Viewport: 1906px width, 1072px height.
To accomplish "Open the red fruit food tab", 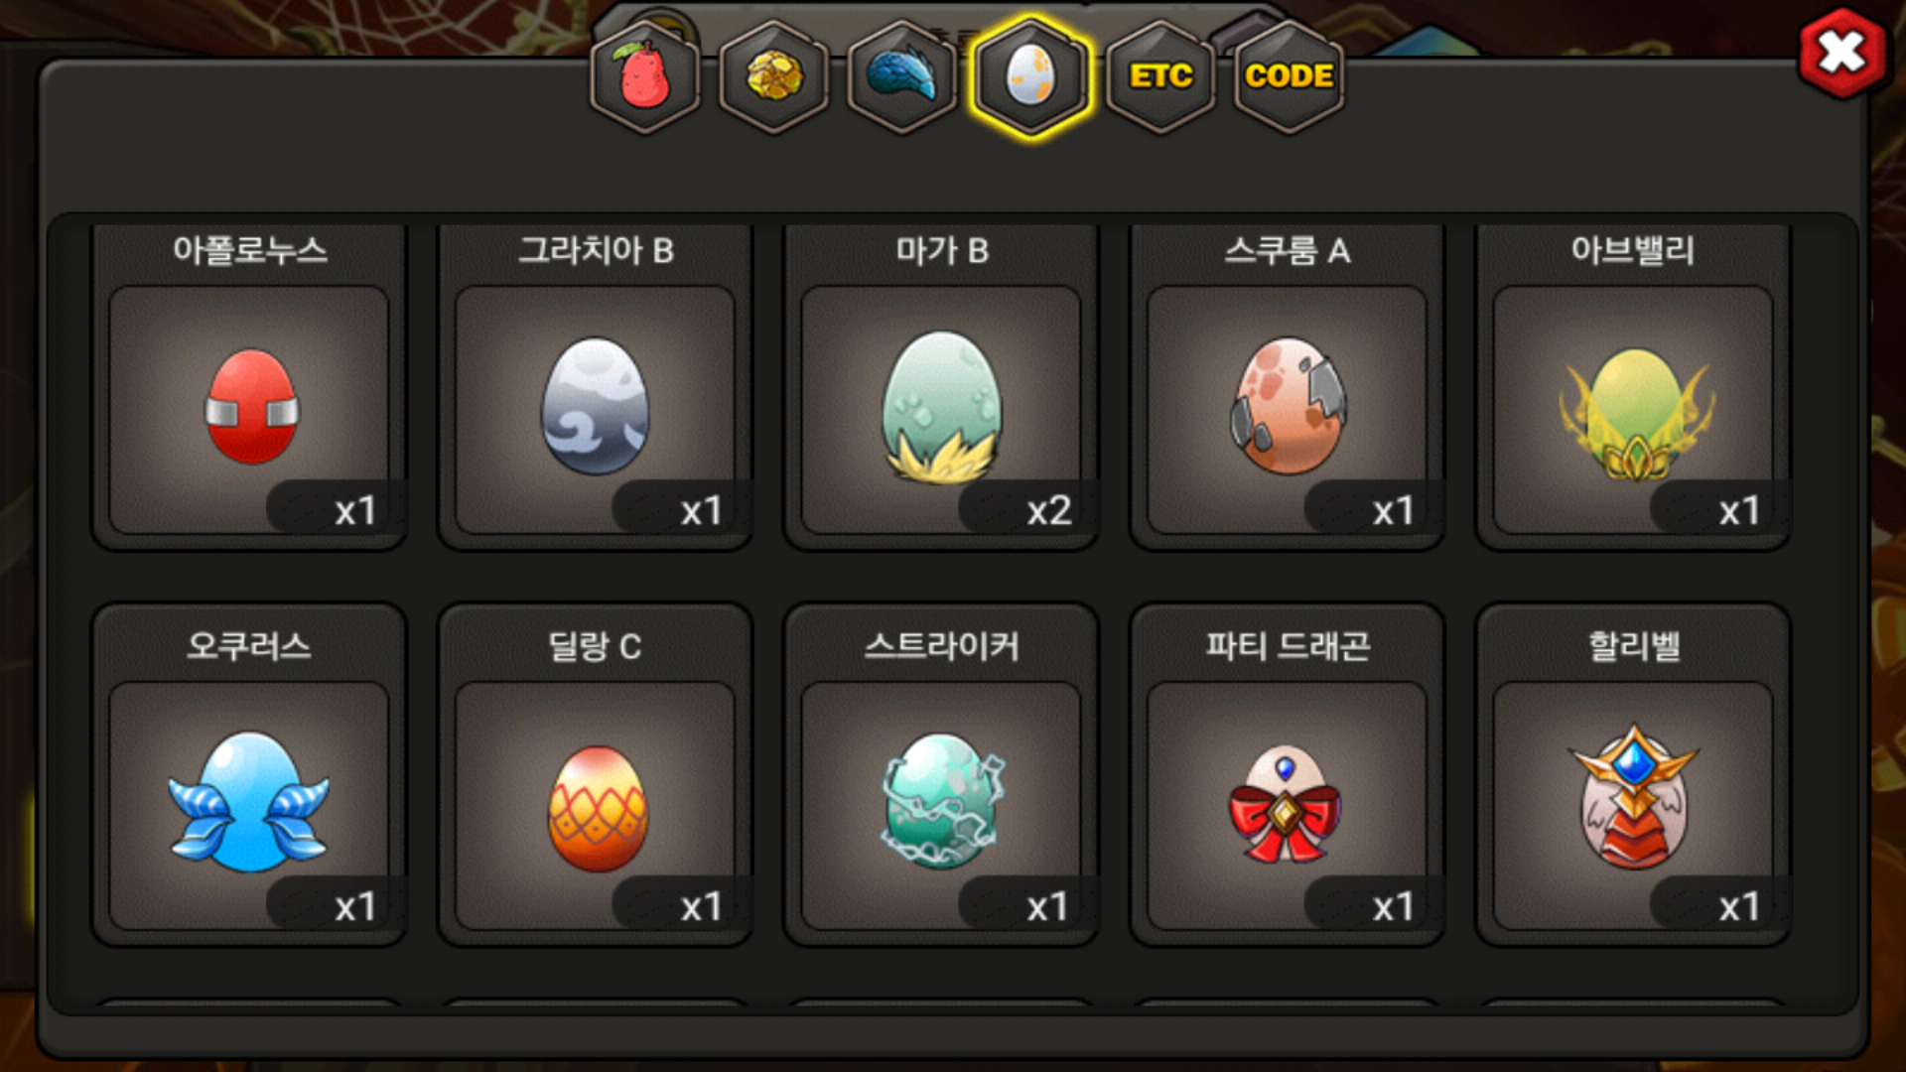I will 645,77.
